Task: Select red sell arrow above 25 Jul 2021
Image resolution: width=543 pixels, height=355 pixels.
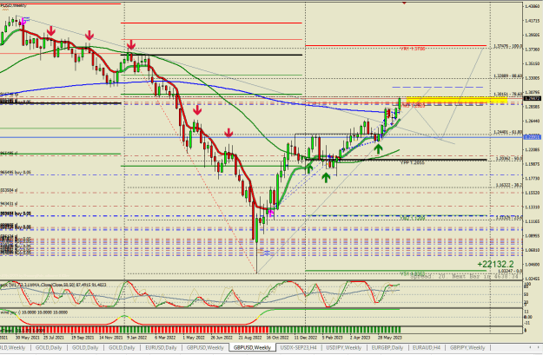Action: [51, 31]
